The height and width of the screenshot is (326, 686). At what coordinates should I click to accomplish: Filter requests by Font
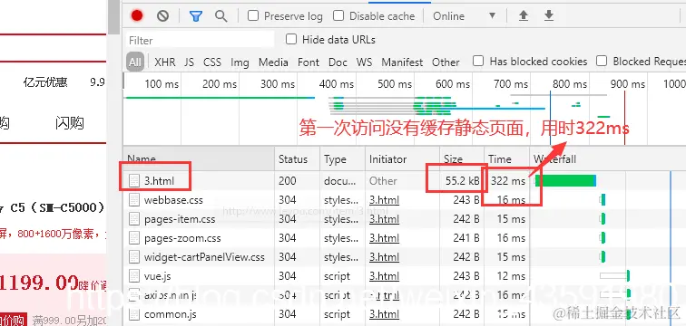(309, 62)
